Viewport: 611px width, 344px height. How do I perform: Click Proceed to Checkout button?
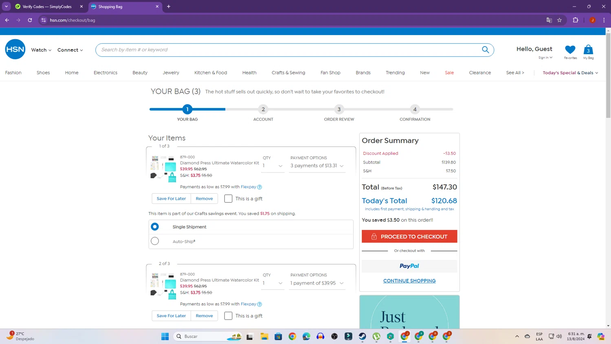409,236
